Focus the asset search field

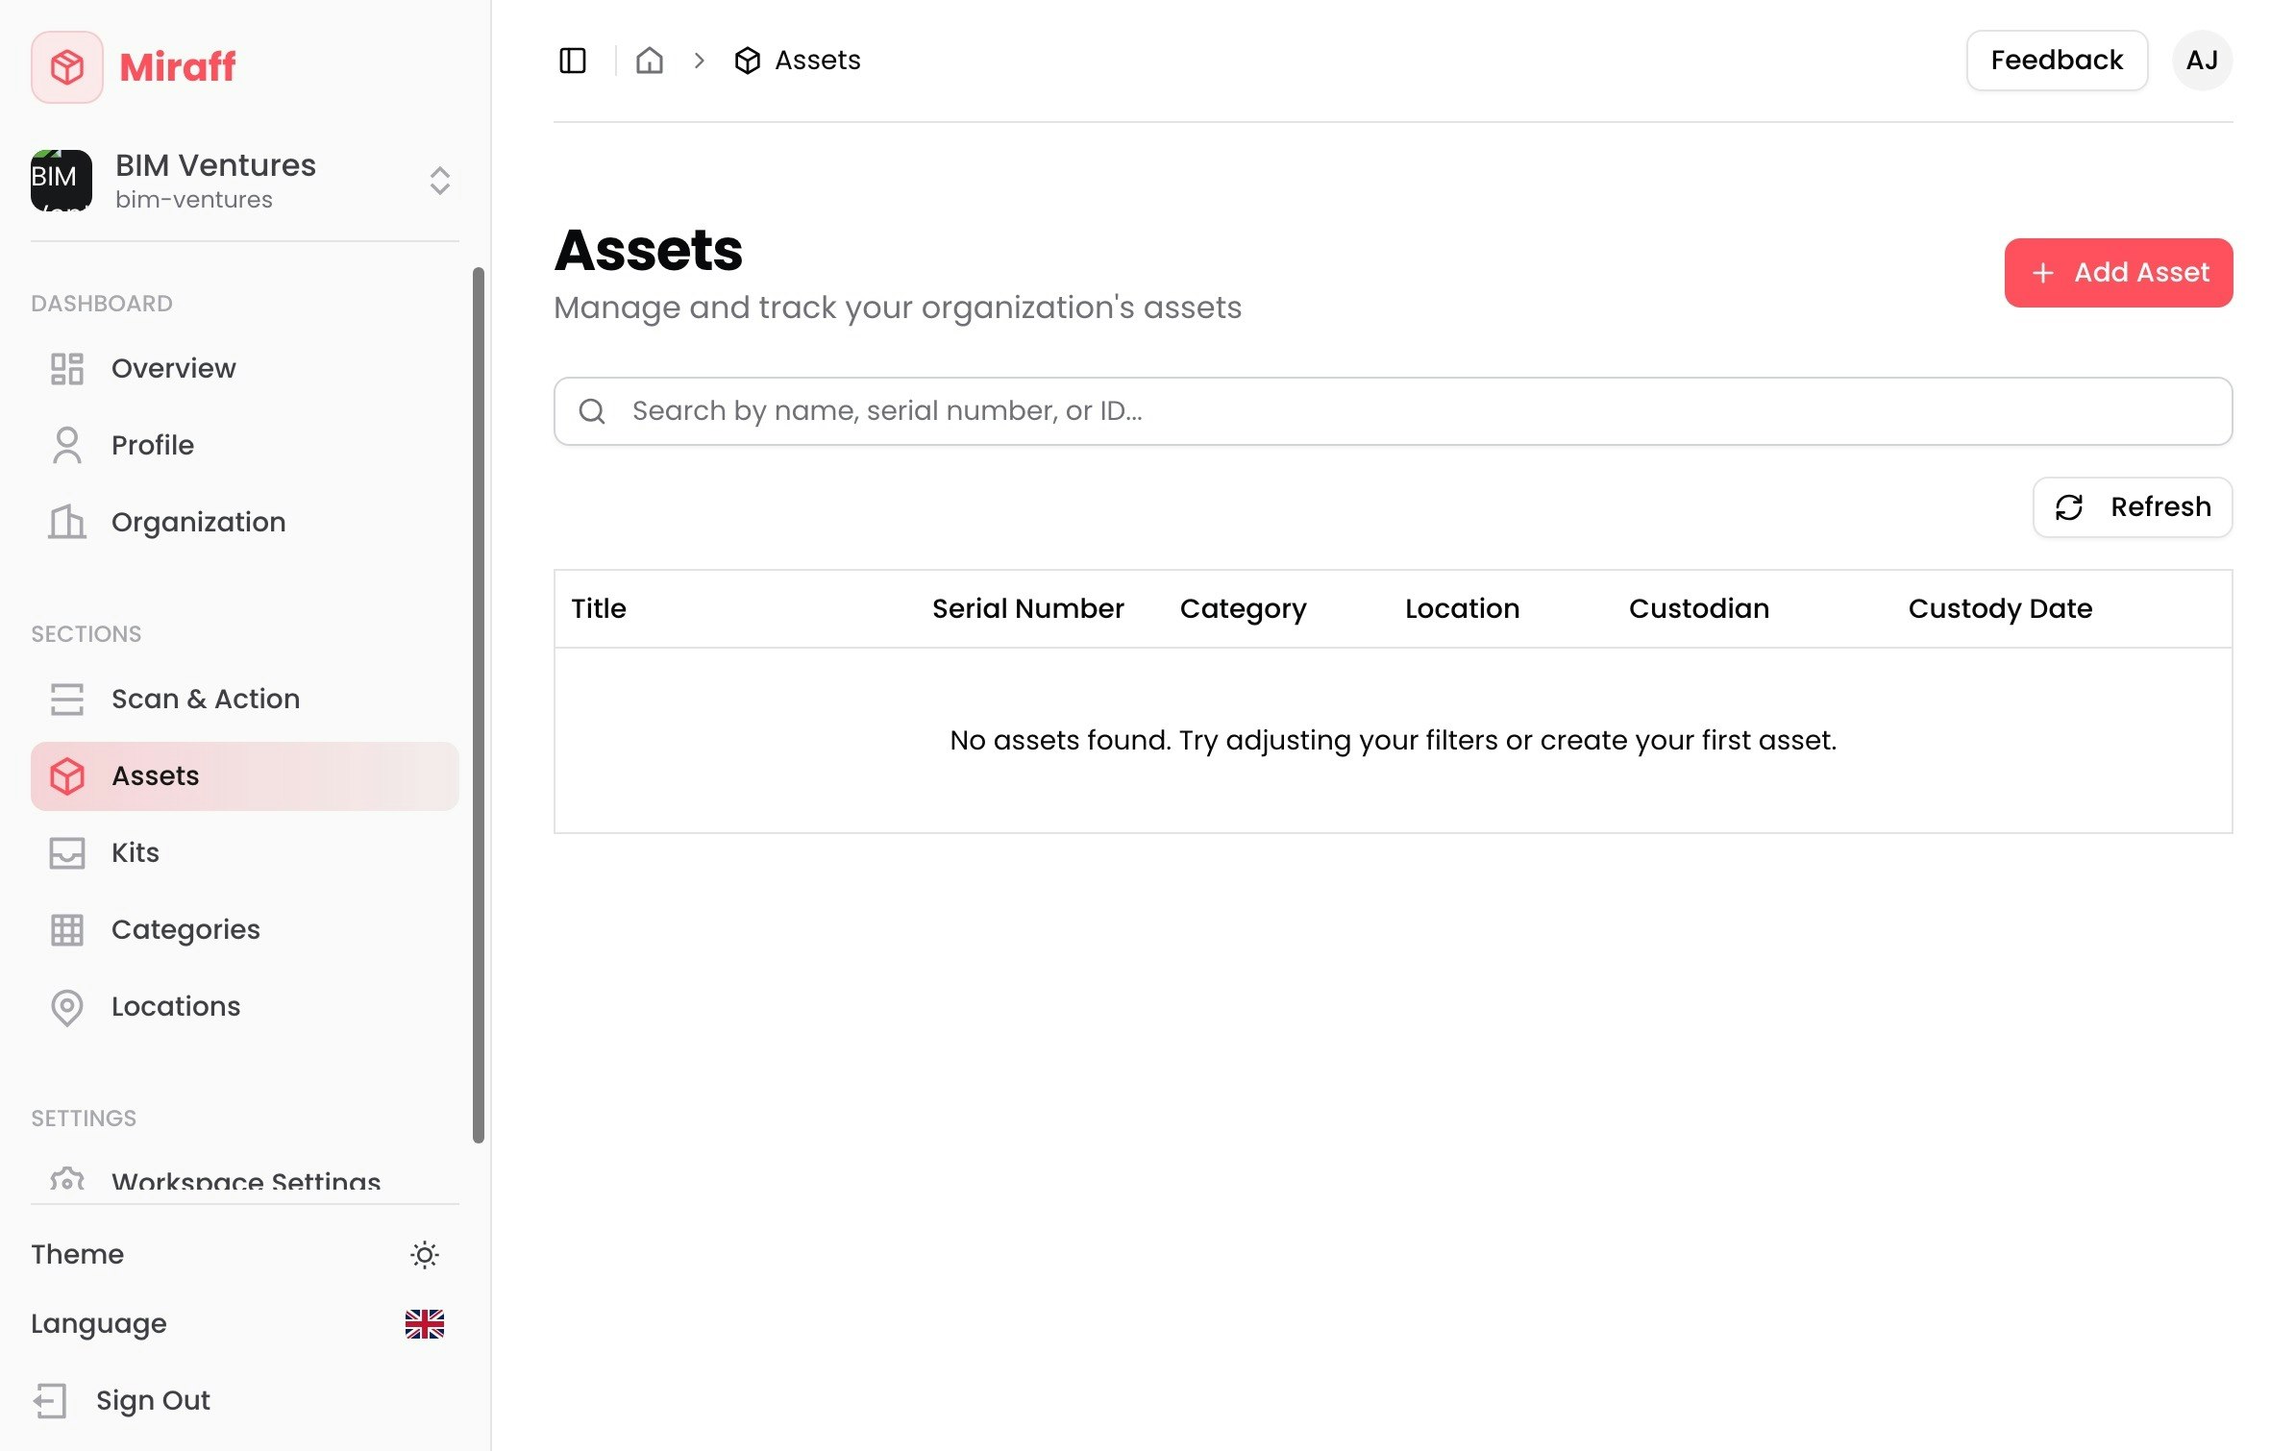tap(1392, 411)
